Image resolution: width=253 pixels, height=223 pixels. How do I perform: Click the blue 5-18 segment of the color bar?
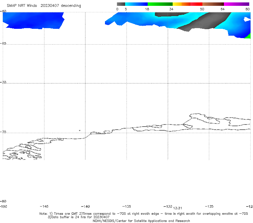(x=136, y=4)
